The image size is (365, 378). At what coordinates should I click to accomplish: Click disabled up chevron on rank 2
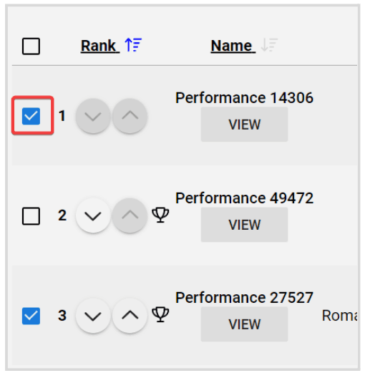[130, 215]
